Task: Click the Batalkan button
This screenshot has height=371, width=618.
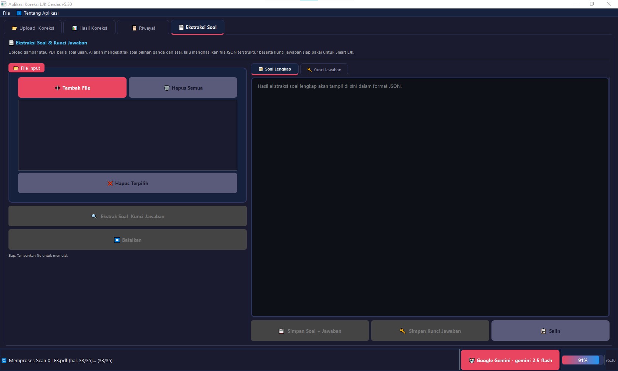Action: pos(127,240)
